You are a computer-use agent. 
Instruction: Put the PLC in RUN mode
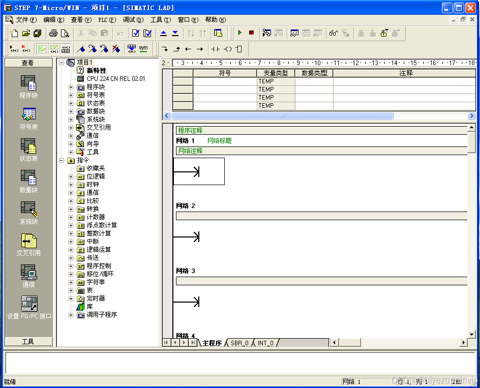coord(239,33)
